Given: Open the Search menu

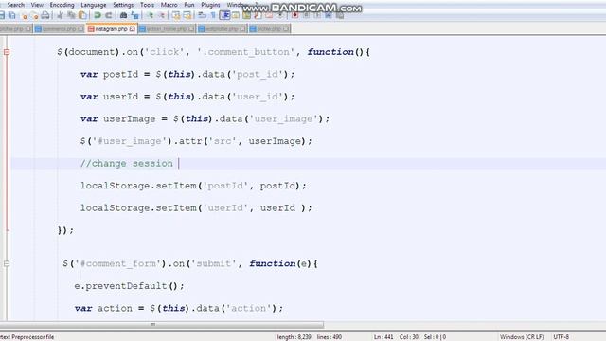Looking at the screenshot, I should tap(15, 5).
